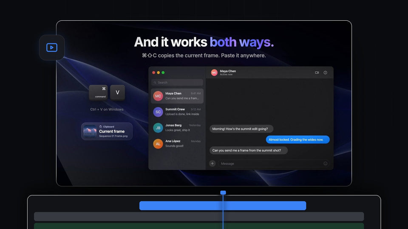Click the clipboard frame thumbnail image
408x229 pixels.
point(90,131)
